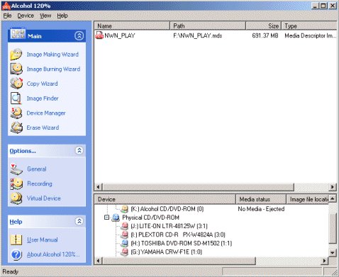
Task: Click the K: Alcohol virtual drive icon
Action: [x=125, y=209]
